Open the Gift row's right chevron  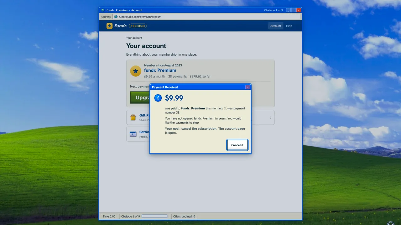pyautogui.click(x=270, y=117)
